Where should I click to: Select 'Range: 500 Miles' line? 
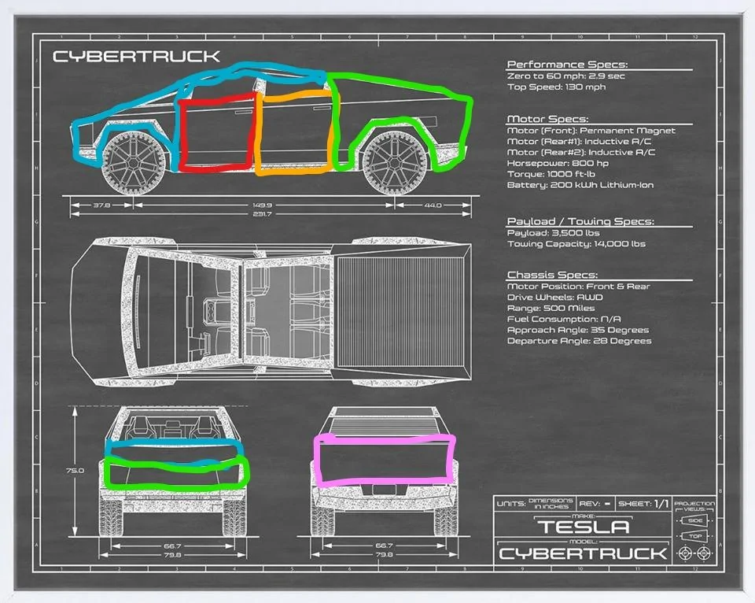(x=551, y=308)
